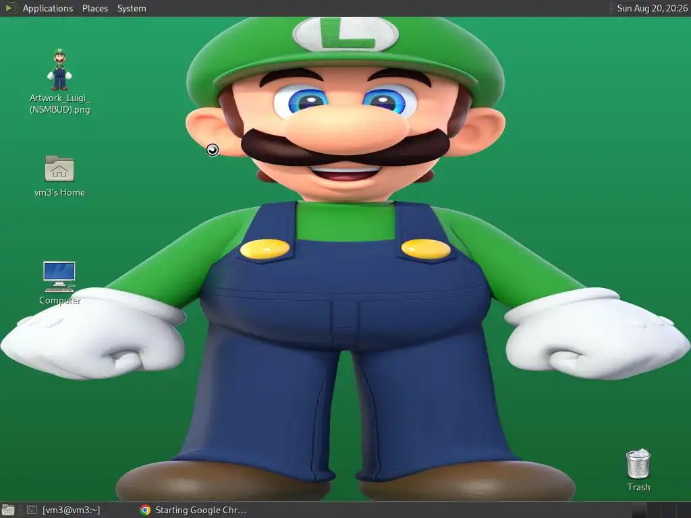691x518 pixels.
Task: Click the MATE logo icon beside Applications
Action: click(x=11, y=8)
